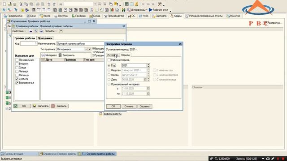Open the Производство section tab
Image resolution: width=287 pixels, height=161 pixels.
[114, 16]
